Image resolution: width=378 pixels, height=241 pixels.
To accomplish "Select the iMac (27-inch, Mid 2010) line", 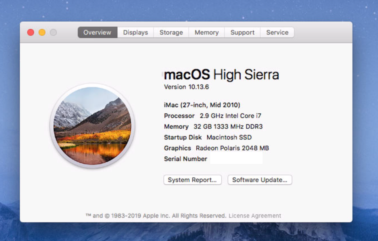I will click(x=202, y=105).
